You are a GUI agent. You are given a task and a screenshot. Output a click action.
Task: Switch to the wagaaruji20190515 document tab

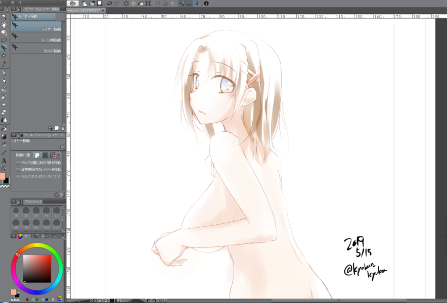85,10
